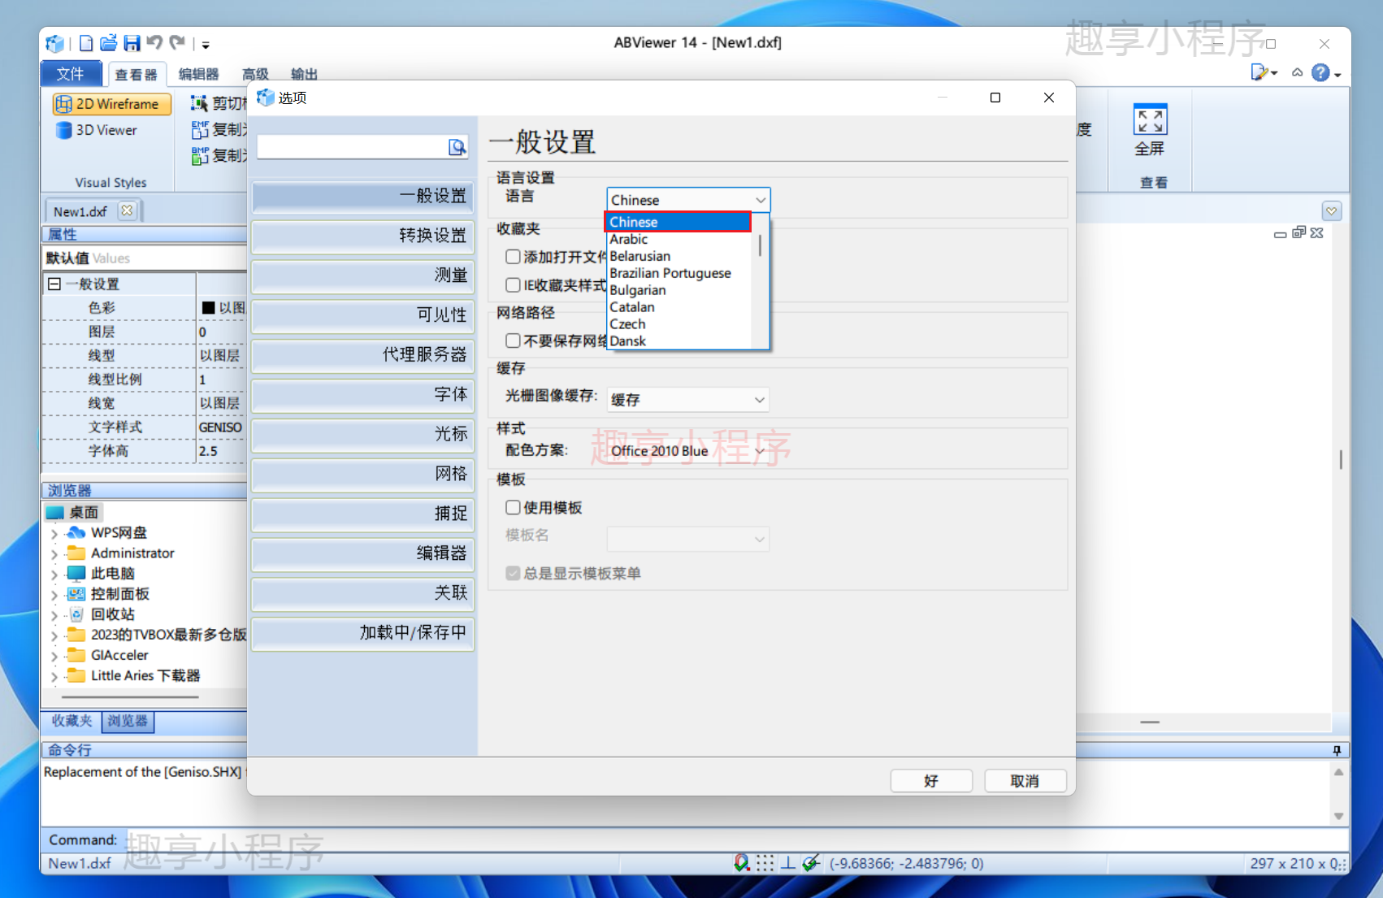Open the 文件 ribbon menu
The width and height of the screenshot is (1383, 898).
coord(71,74)
